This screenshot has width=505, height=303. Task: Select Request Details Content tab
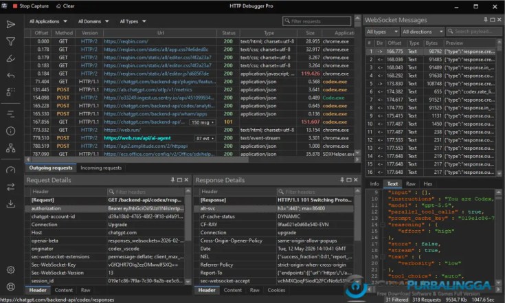point(64,290)
